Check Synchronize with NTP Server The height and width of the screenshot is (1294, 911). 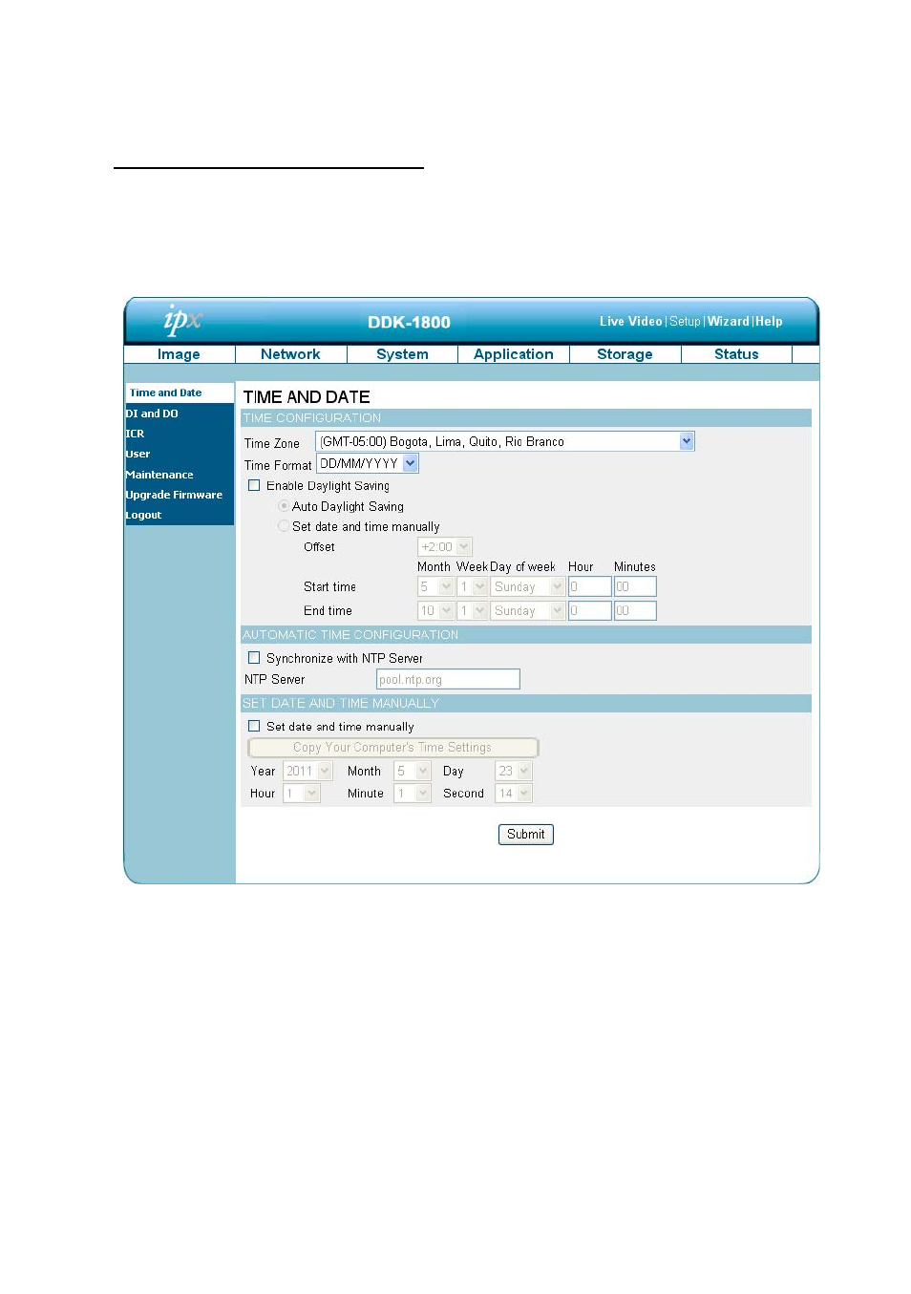[254, 658]
